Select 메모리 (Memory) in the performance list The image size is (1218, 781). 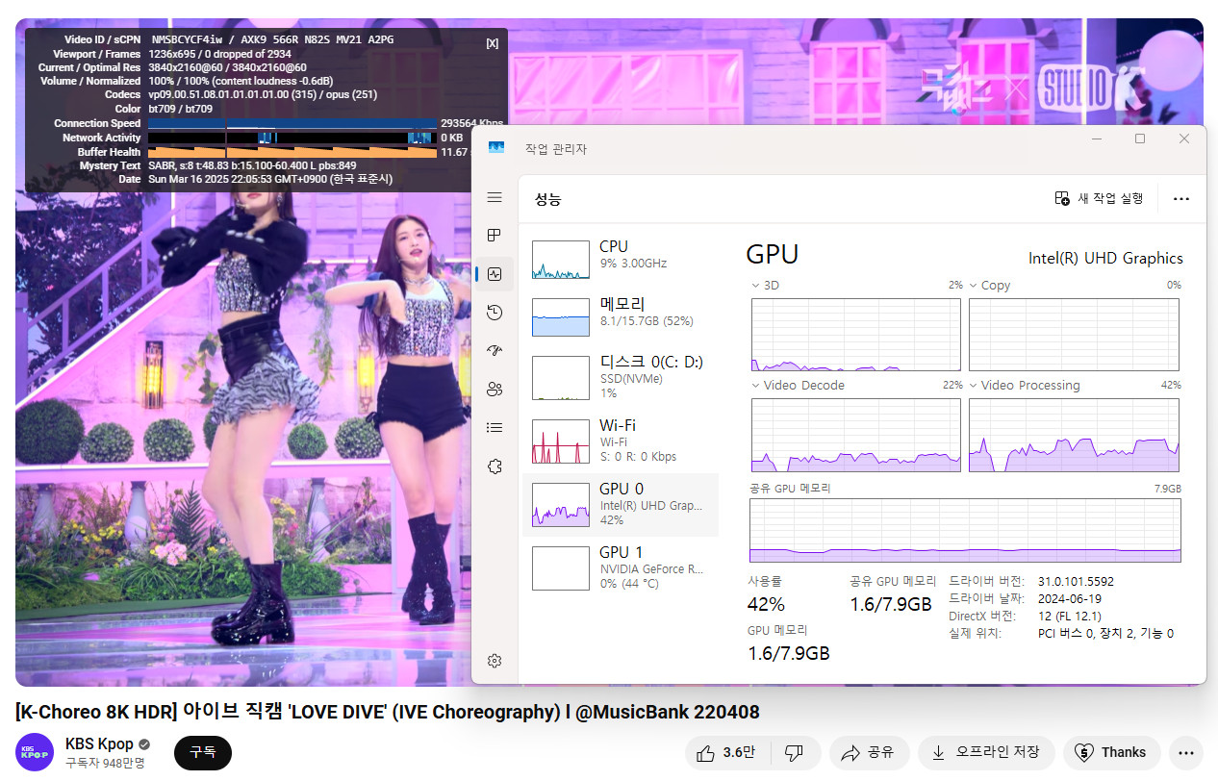[621, 317]
